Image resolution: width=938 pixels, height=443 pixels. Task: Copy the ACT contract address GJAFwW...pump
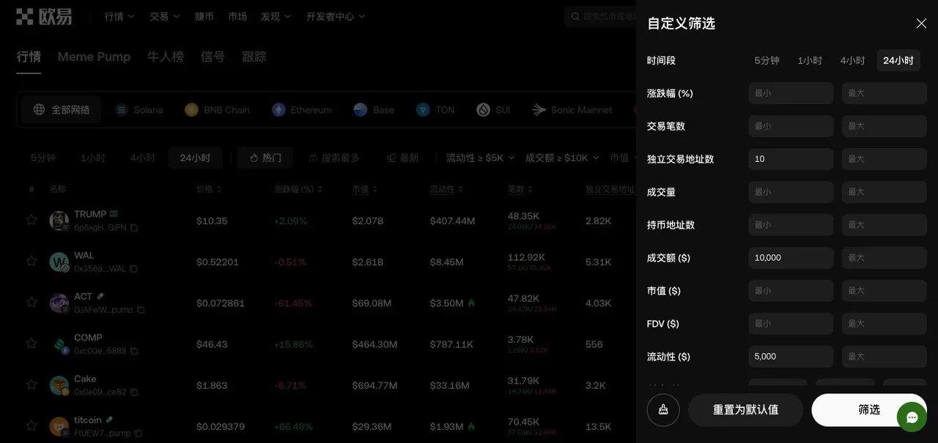[x=141, y=310]
